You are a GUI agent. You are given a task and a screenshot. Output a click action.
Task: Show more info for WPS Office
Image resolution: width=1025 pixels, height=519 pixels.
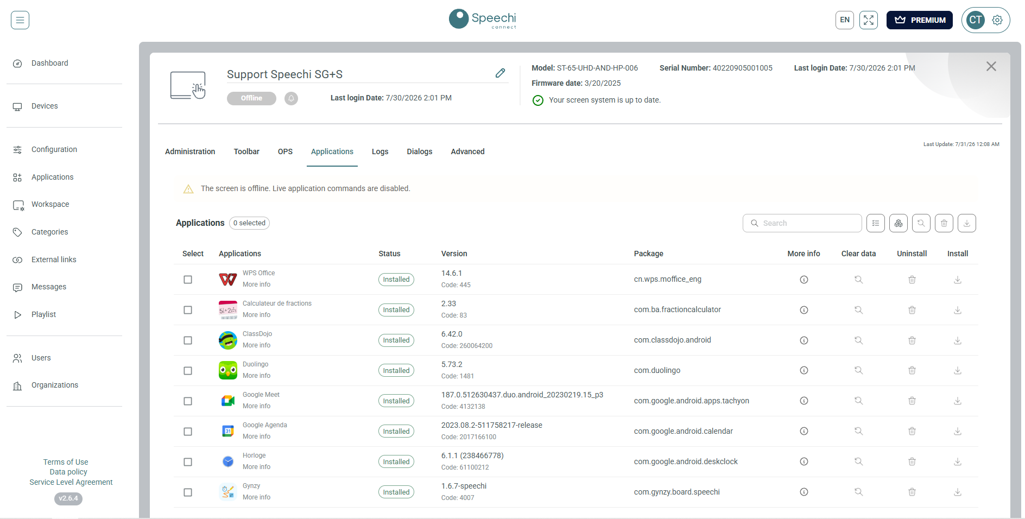[804, 280]
